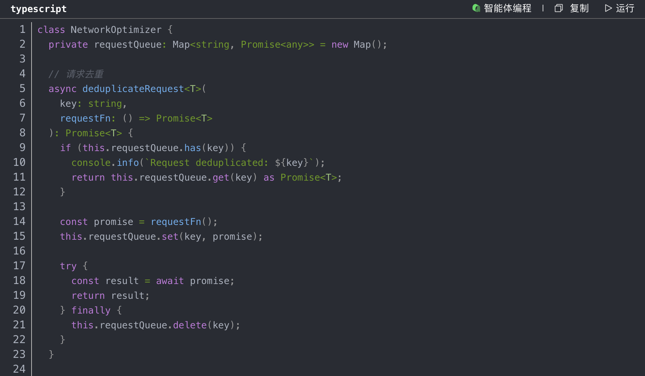645x376 pixels.
Task: Click the run play triangle icon
Action: [x=608, y=8]
